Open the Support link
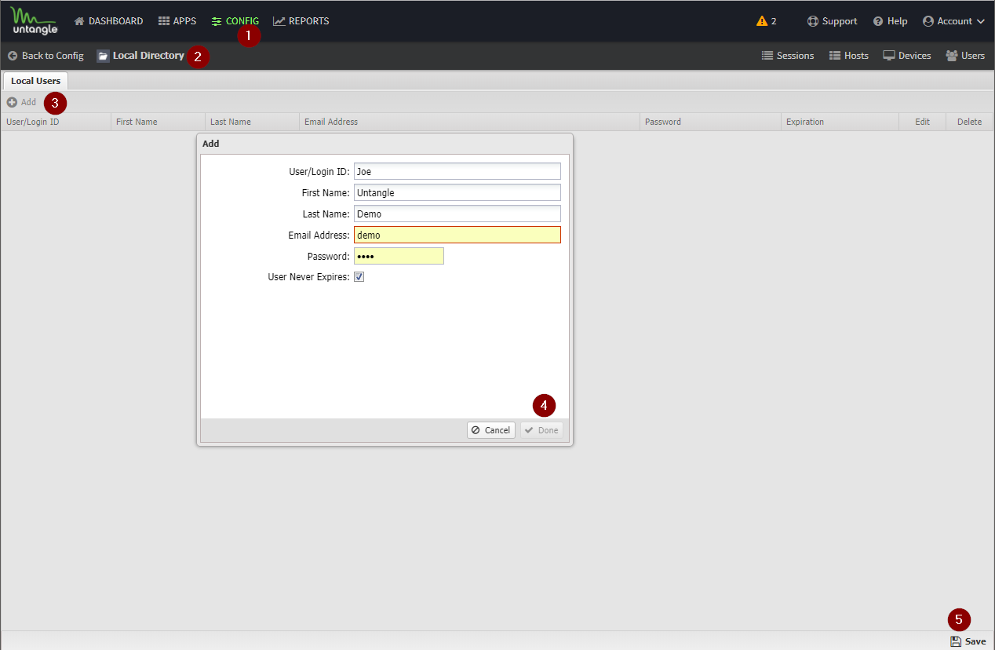This screenshot has height=650, width=995. pos(840,21)
